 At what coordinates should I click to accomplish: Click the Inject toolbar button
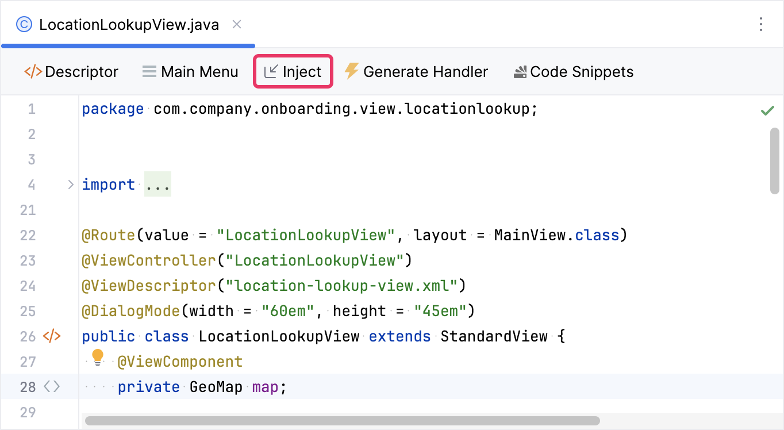click(293, 72)
